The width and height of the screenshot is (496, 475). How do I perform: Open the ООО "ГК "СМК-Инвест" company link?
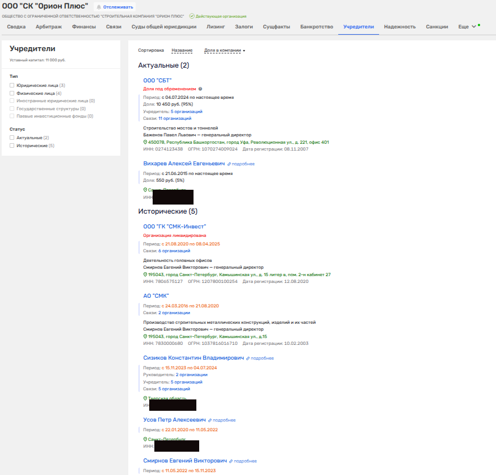point(174,226)
